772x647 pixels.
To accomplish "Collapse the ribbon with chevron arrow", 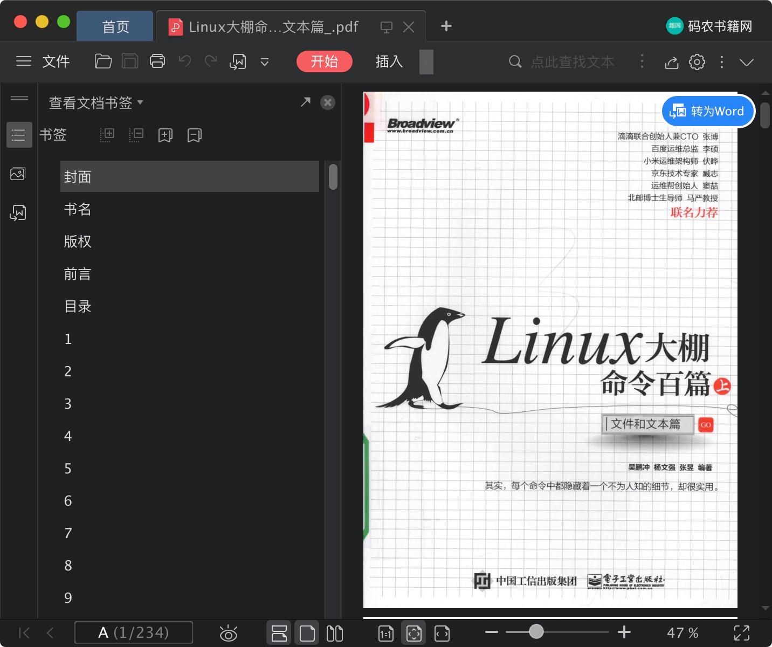I will pos(747,62).
